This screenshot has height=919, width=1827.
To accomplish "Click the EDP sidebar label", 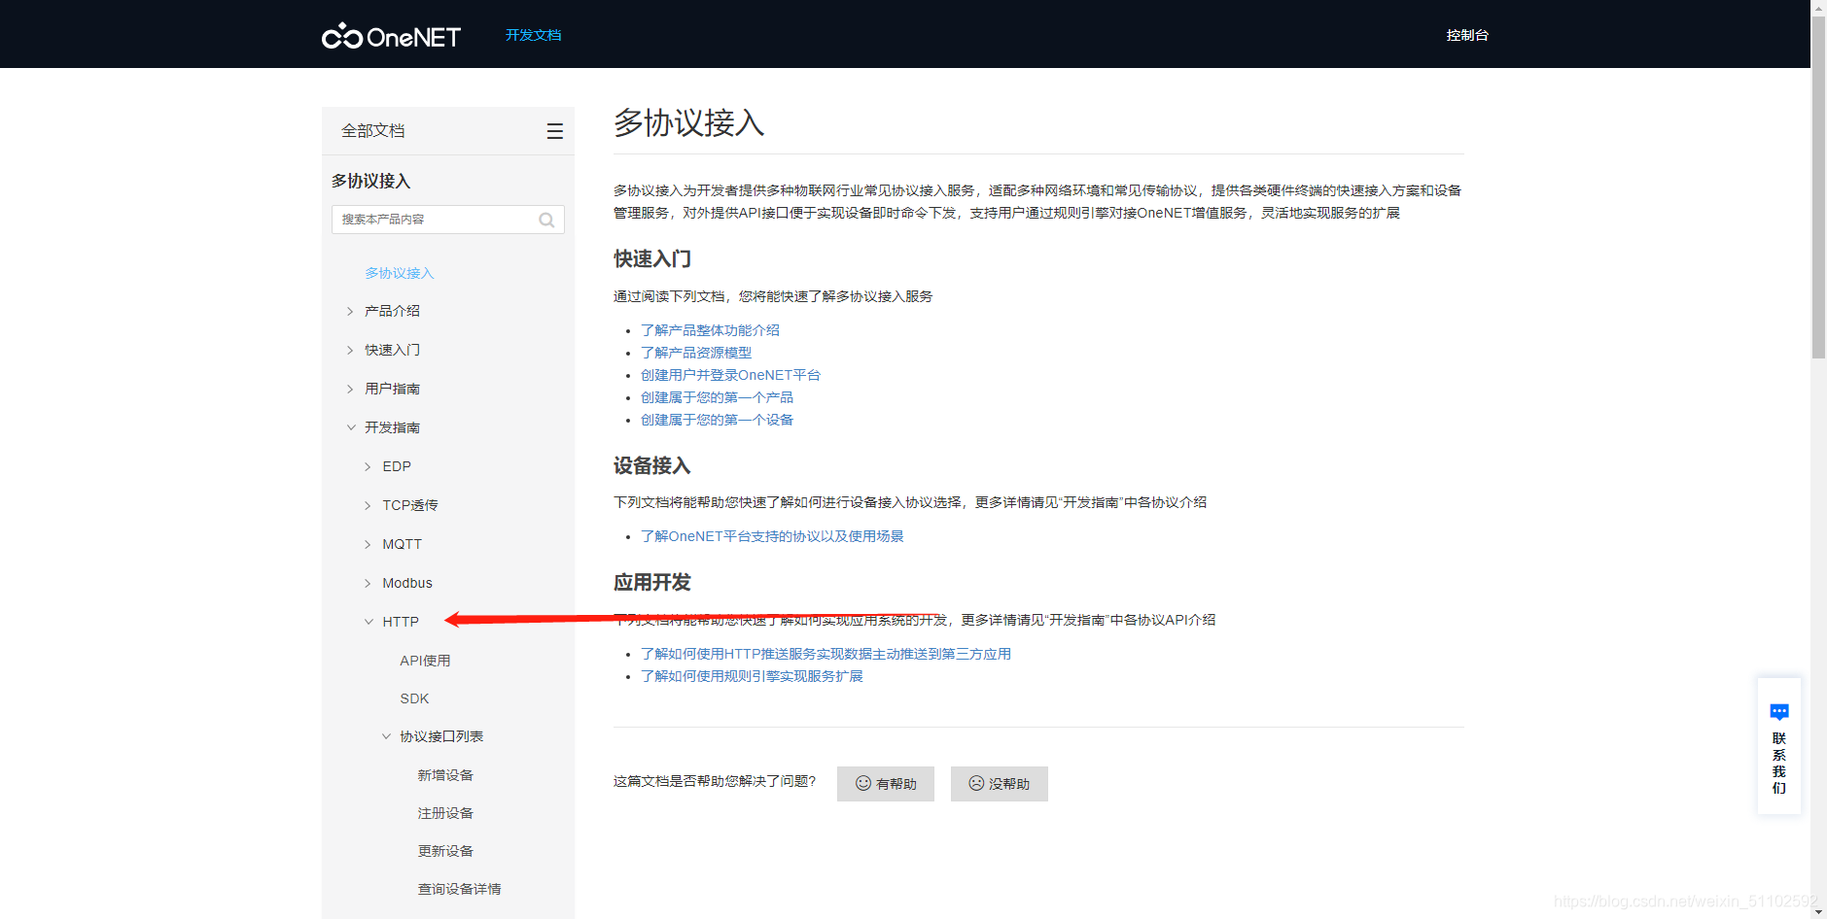I will [397, 466].
